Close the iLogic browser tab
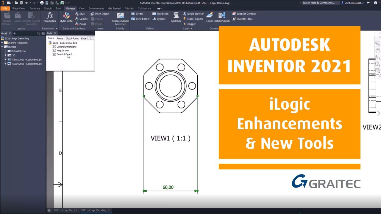The image size is (381, 214). coord(55,33)
